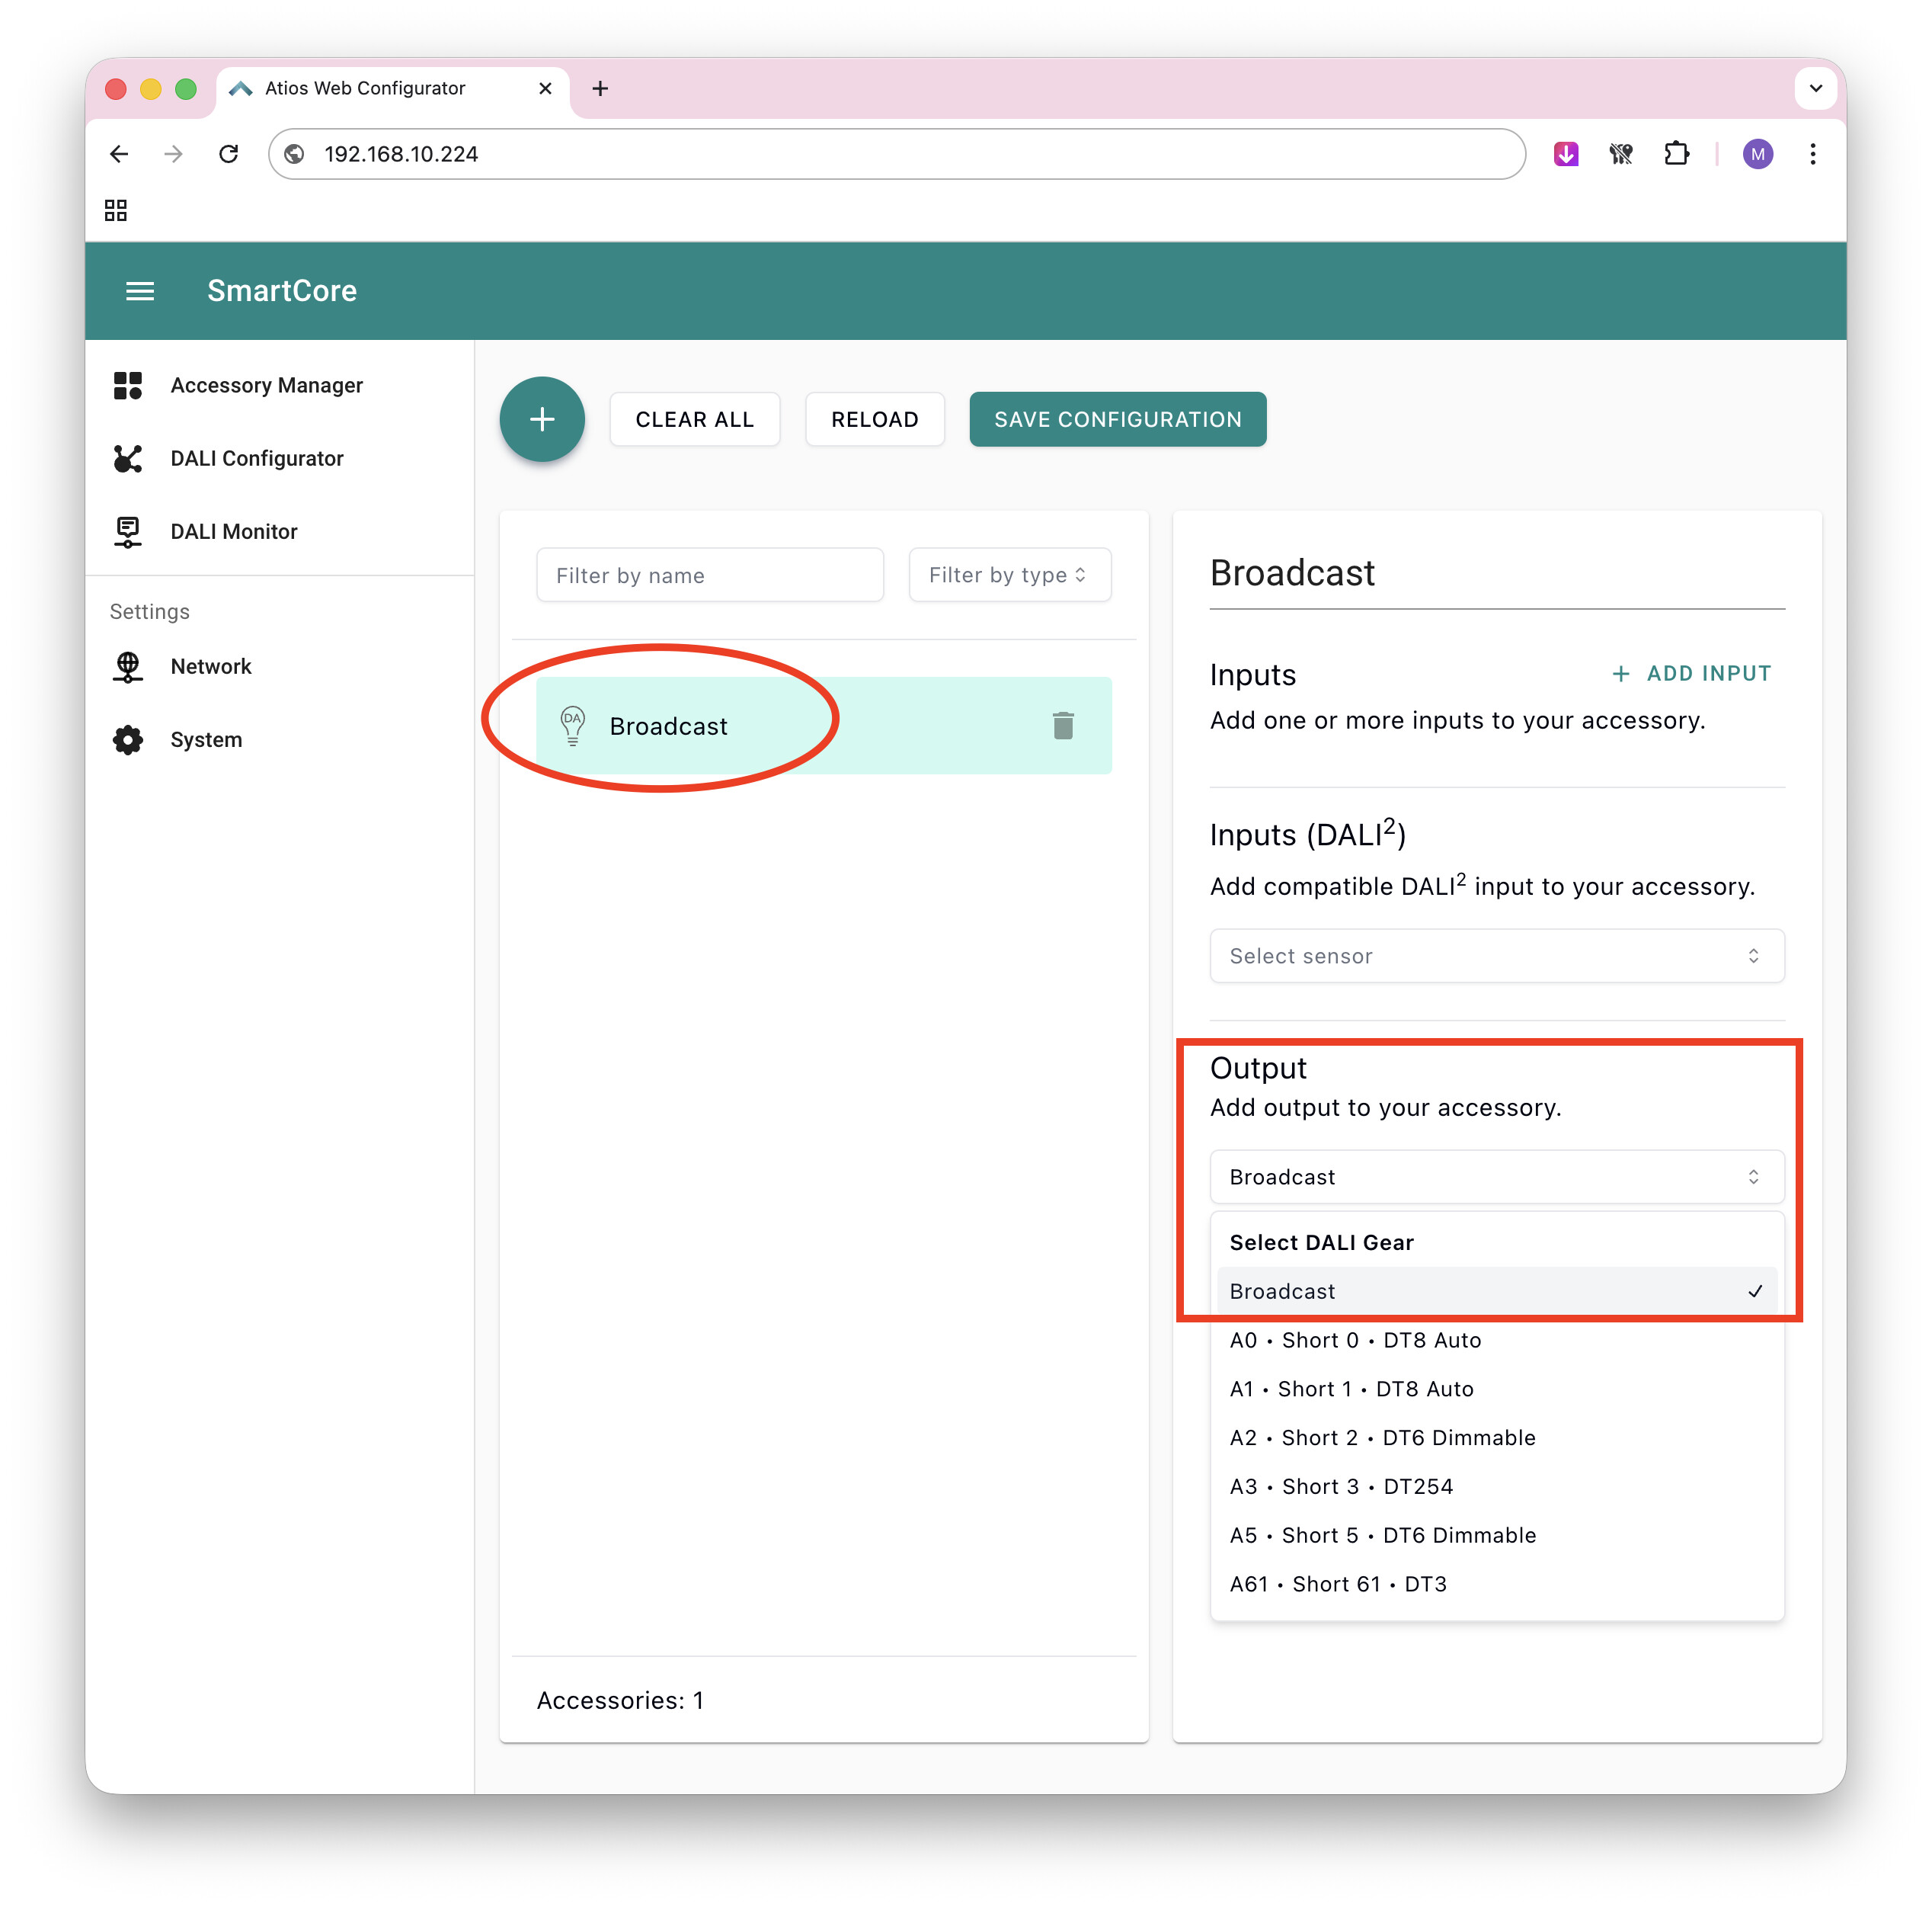Click the Filter by name field
This screenshot has height=1907, width=1932.
709,575
